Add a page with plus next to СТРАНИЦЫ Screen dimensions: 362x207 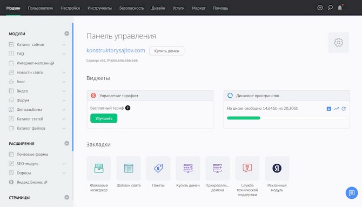pos(66,197)
